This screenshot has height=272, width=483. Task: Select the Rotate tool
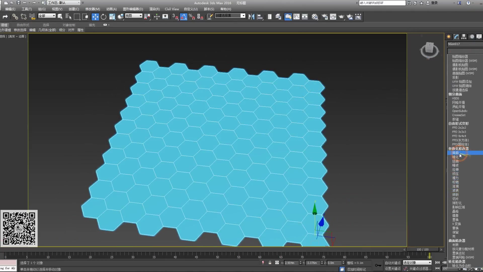point(103,17)
